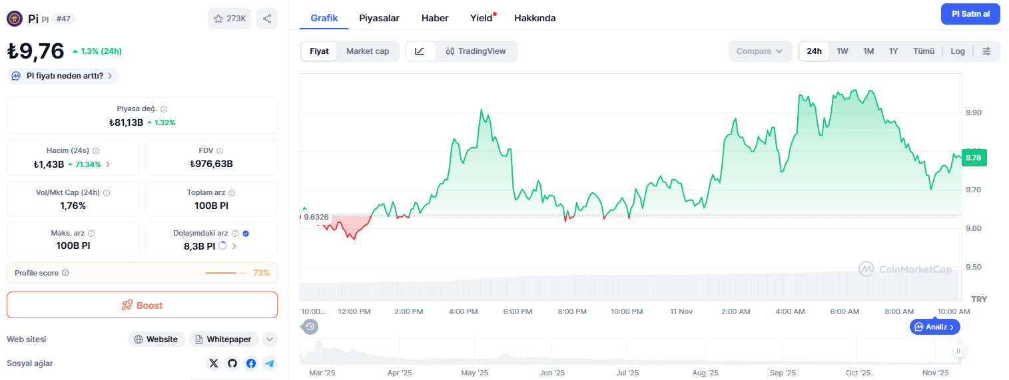The image size is (1009, 380).
Task: Select the 1Y time range
Action: point(894,51)
